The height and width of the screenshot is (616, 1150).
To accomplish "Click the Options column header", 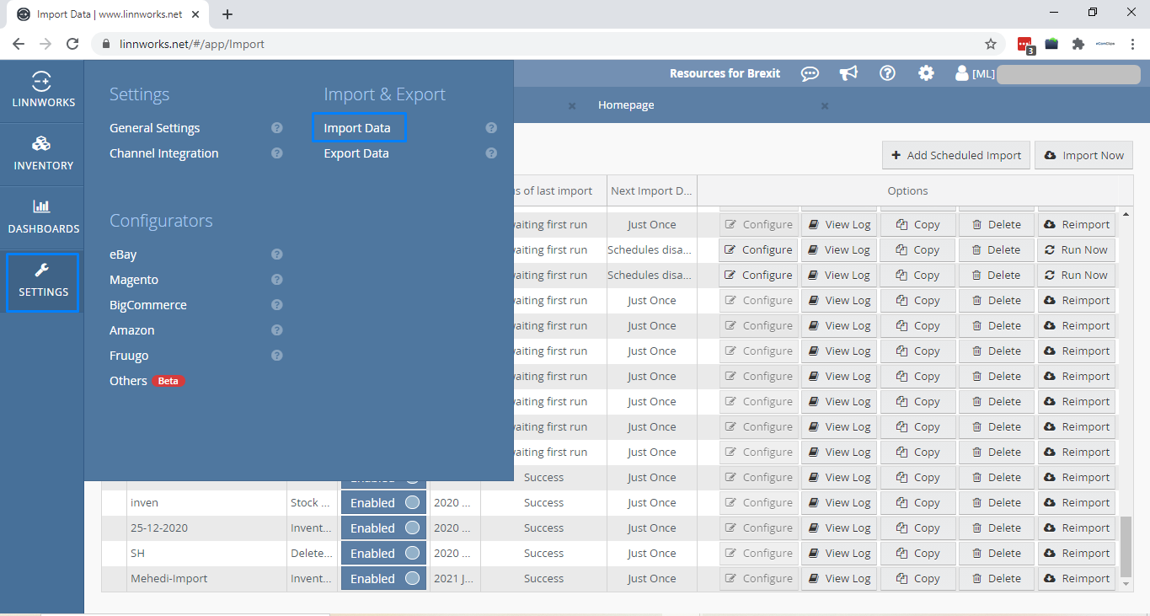I will click(907, 190).
